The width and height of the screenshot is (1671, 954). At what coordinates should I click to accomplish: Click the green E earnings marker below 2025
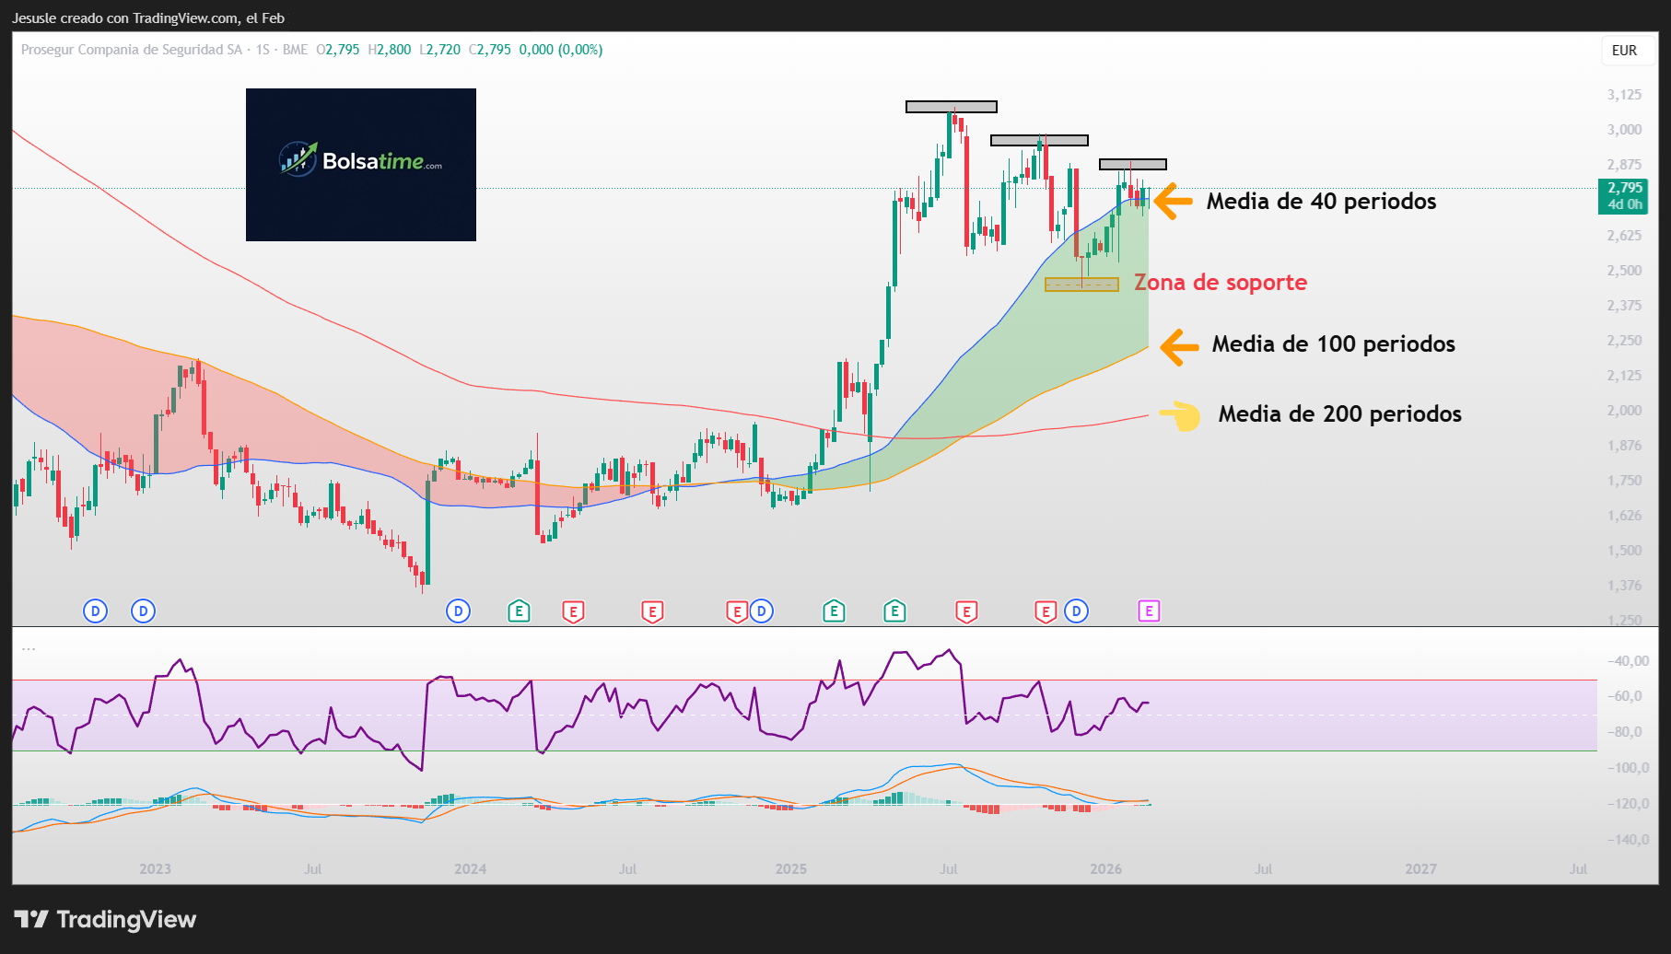835,611
